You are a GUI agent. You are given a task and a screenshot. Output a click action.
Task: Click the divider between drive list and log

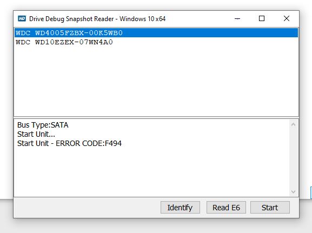point(156,118)
